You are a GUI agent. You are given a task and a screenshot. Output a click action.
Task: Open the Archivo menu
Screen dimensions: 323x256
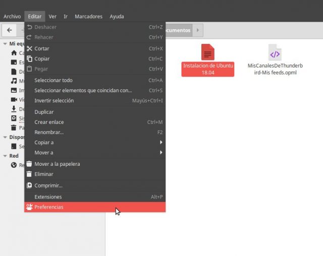(12, 17)
